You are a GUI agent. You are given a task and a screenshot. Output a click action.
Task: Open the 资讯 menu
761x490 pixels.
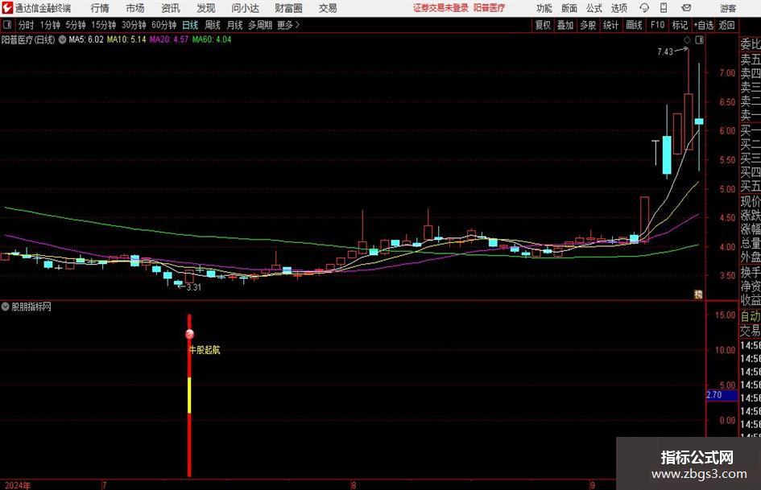(171, 8)
